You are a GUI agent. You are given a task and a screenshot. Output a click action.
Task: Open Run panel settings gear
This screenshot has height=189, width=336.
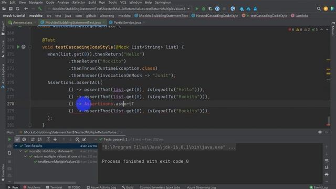(320, 132)
